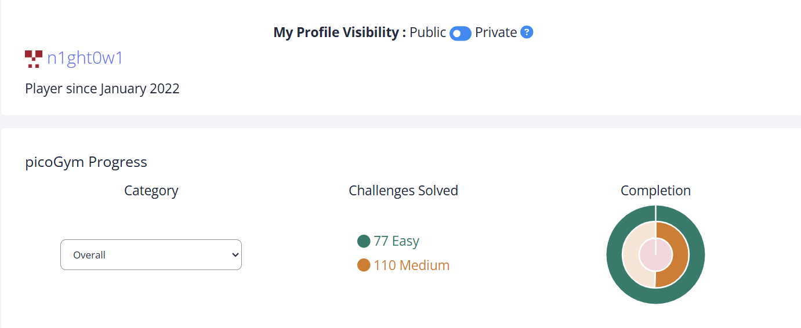Open the Overall category dropdown
The image size is (801, 328).
[151, 254]
